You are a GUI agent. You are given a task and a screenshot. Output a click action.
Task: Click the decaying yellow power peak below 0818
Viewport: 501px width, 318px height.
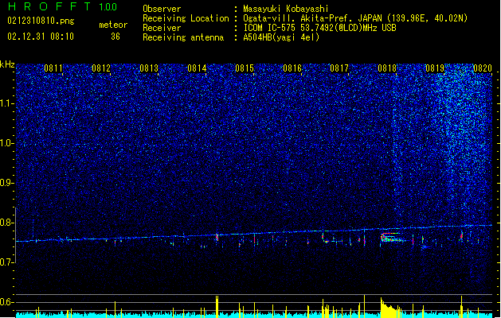pyautogui.click(x=391, y=308)
